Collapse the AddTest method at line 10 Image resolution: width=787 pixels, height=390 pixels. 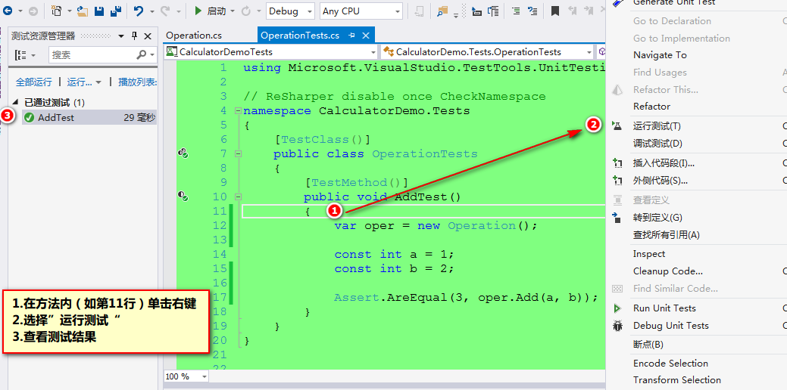(x=238, y=197)
